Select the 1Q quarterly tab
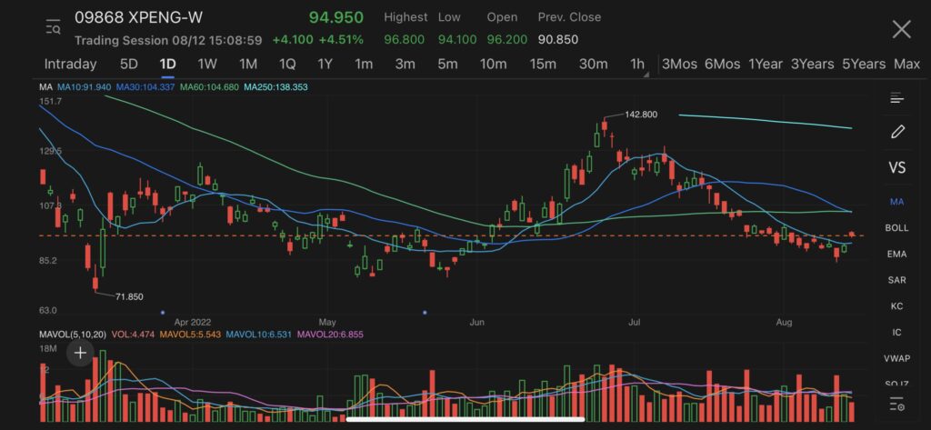This screenshot has height=430, width=931. coord(286,65)
